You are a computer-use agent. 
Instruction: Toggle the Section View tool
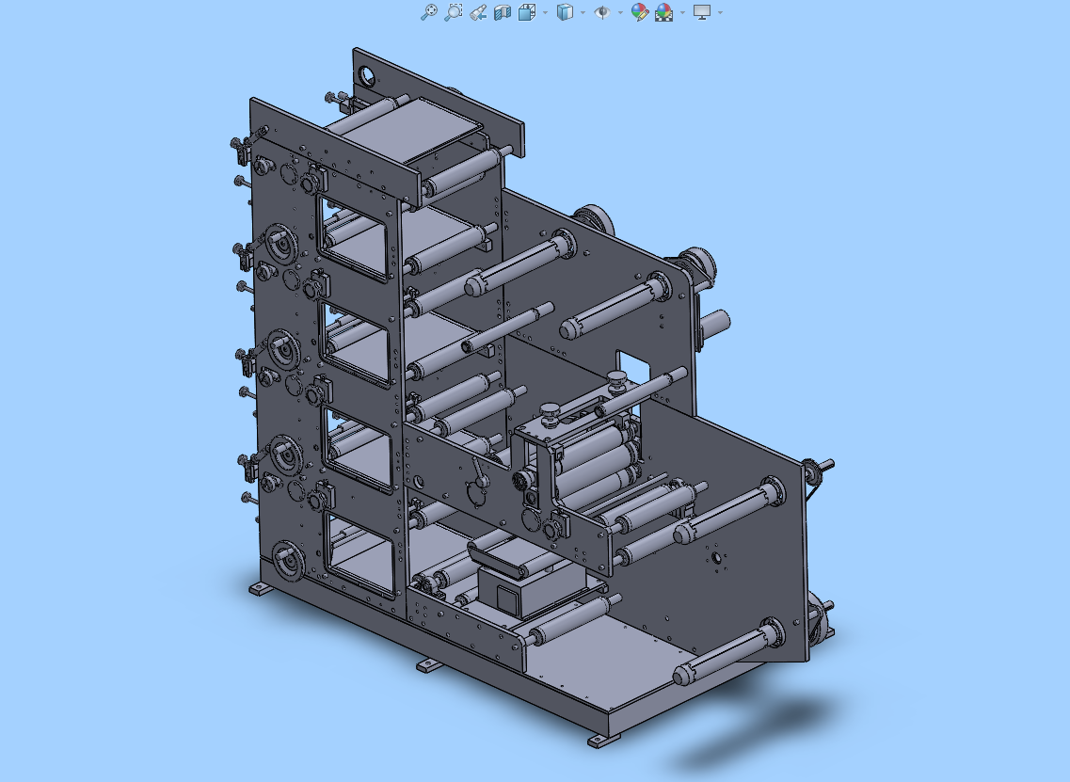coord(503,11)
